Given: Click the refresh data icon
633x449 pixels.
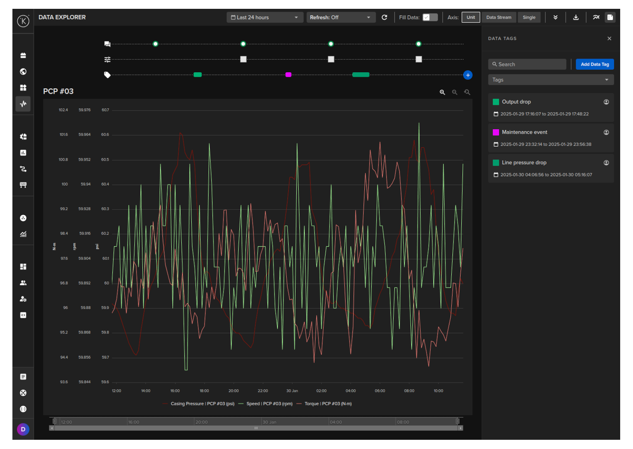Looking at the screenshot, I should point(384,17).
